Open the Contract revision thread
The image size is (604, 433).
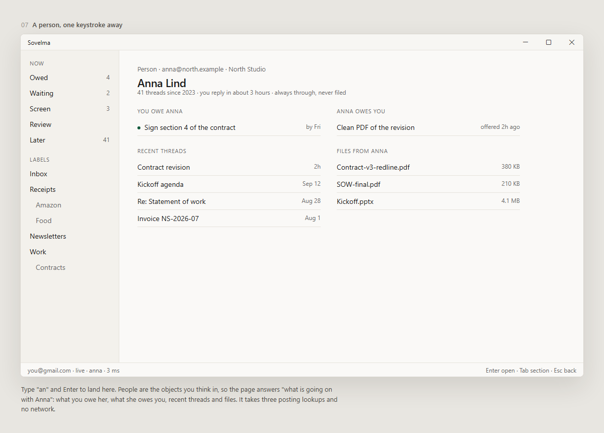[229, 167]
